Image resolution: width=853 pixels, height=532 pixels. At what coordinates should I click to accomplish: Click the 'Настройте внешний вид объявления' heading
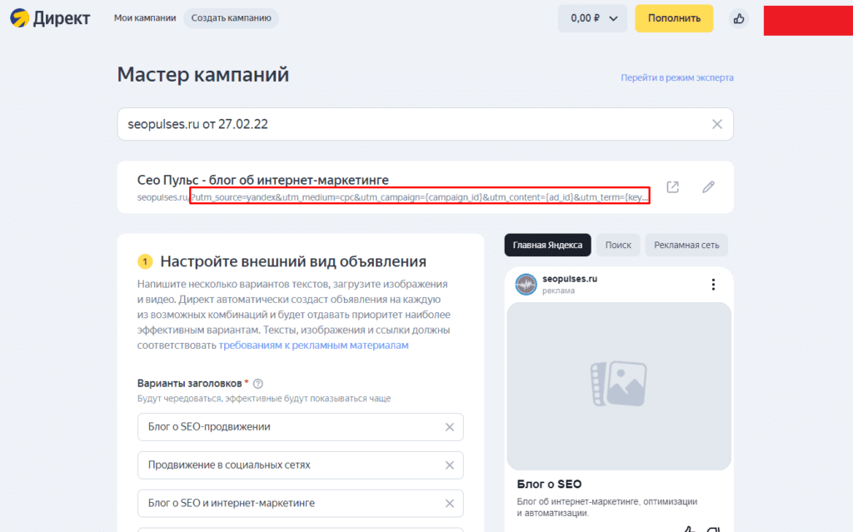293,261
